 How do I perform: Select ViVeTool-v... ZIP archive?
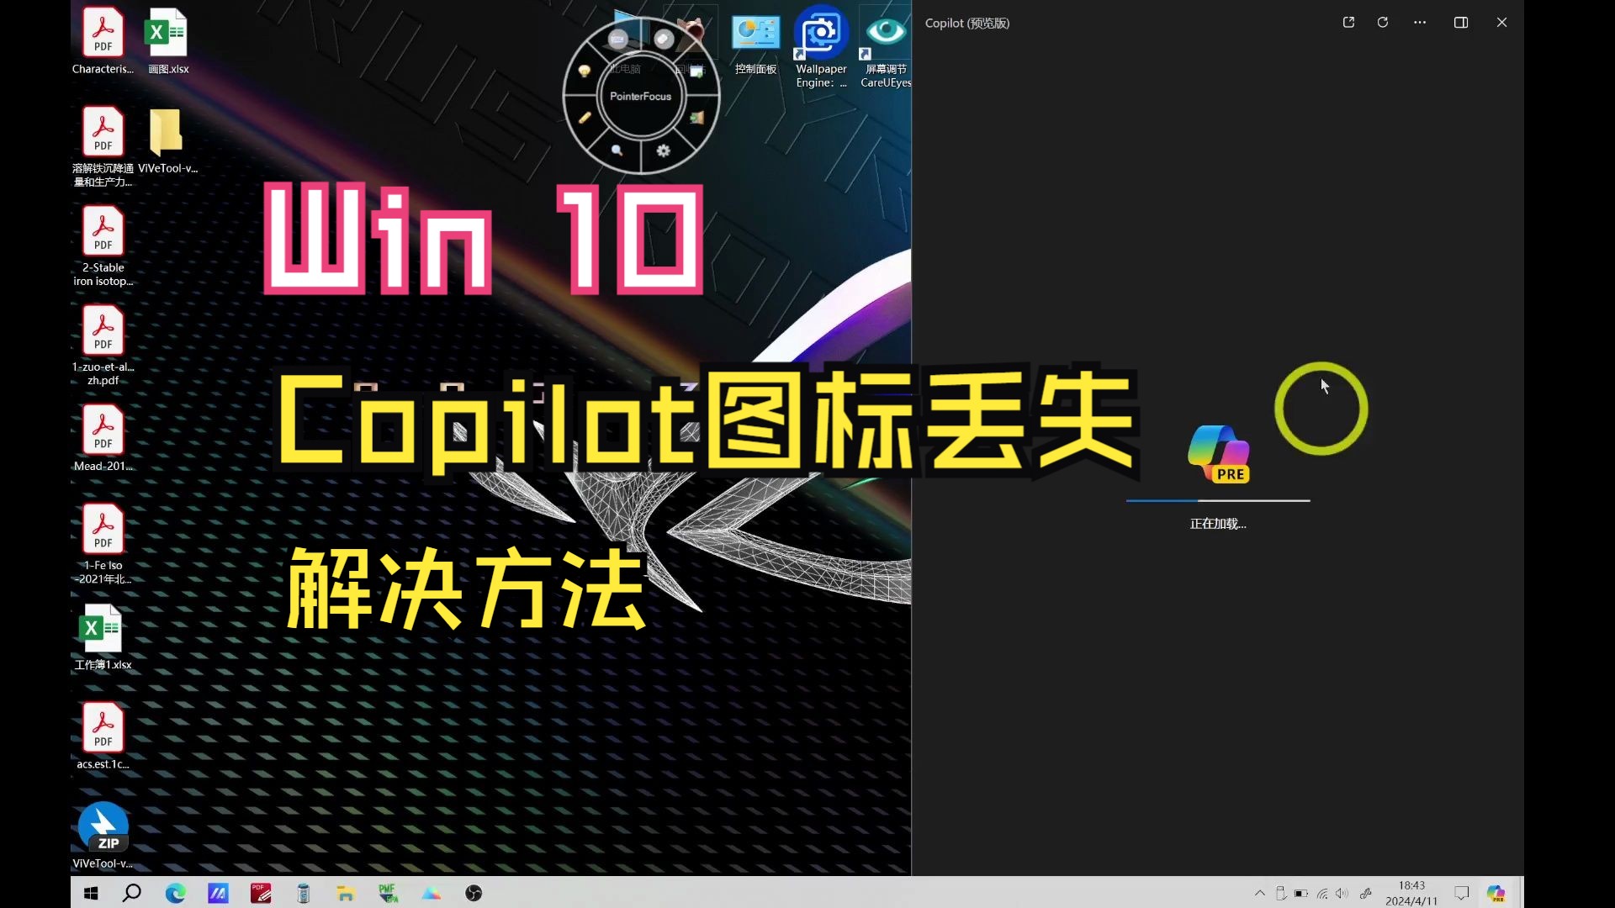click(x=103, y=836)
